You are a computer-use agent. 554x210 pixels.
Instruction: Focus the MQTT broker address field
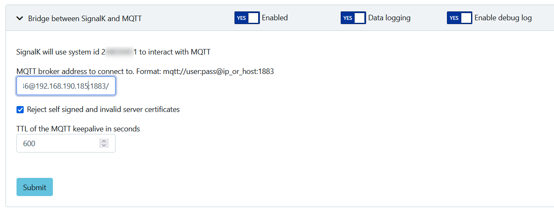(66, 86)
